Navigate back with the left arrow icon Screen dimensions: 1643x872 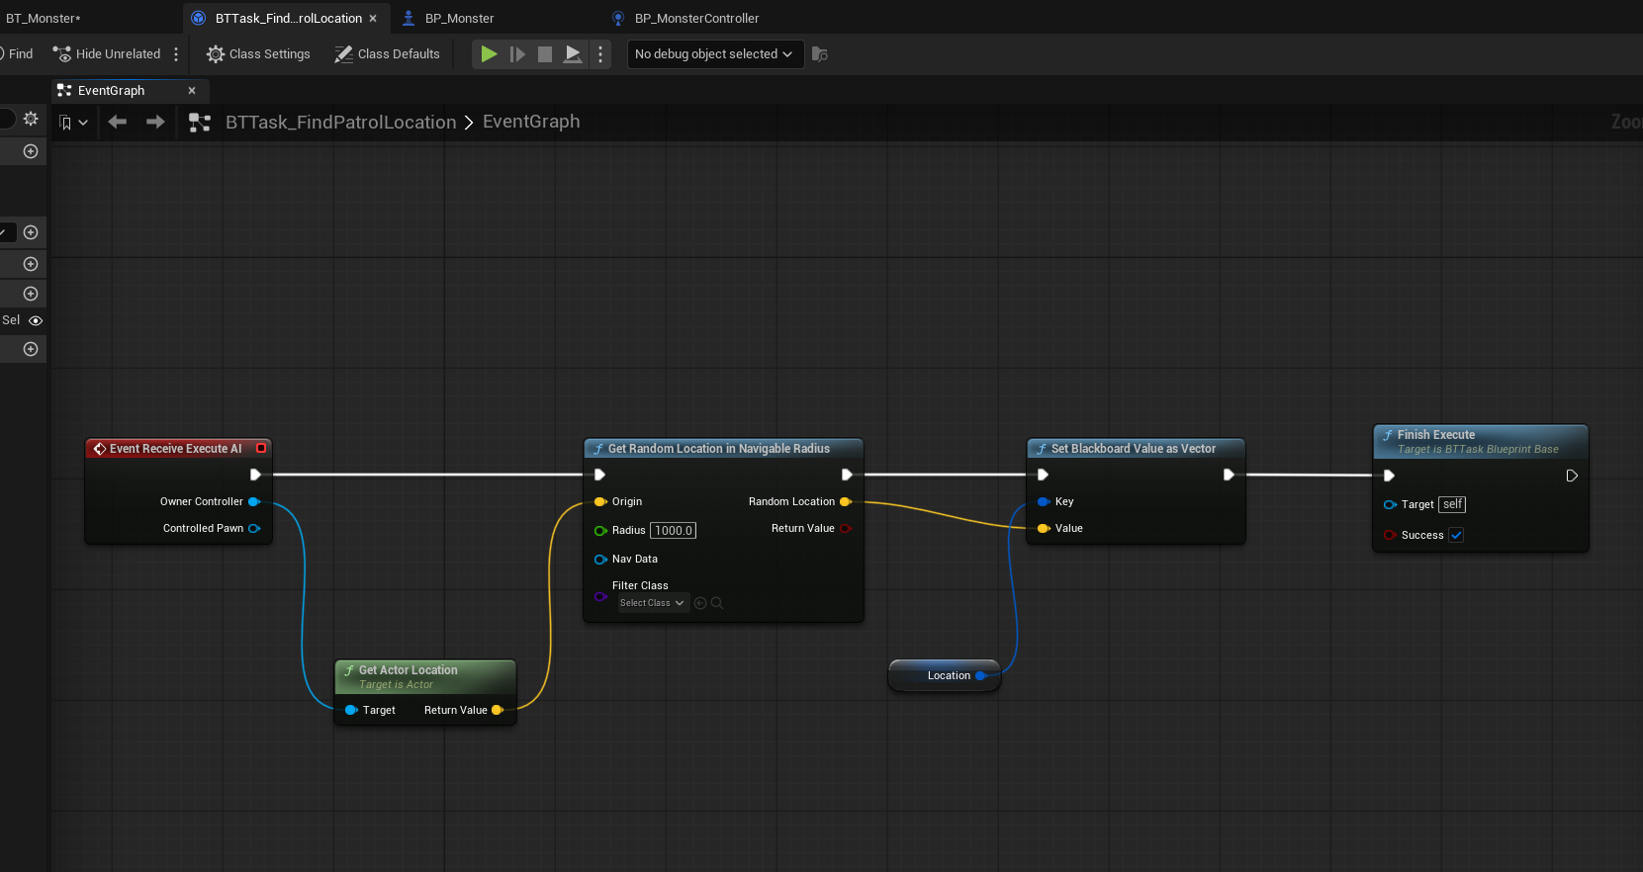118,123
